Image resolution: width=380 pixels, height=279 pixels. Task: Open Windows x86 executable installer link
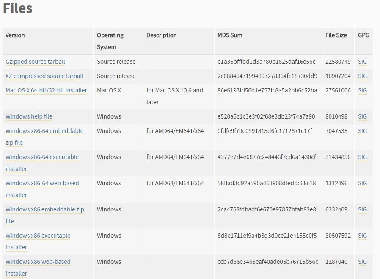click(x=38, y=241)
